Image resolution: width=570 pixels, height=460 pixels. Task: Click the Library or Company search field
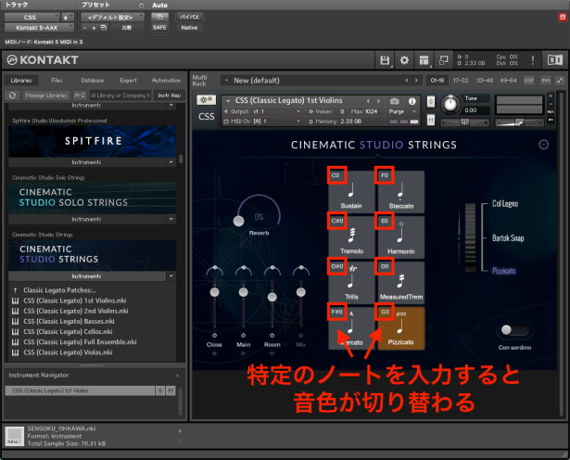tap(120, 96)
